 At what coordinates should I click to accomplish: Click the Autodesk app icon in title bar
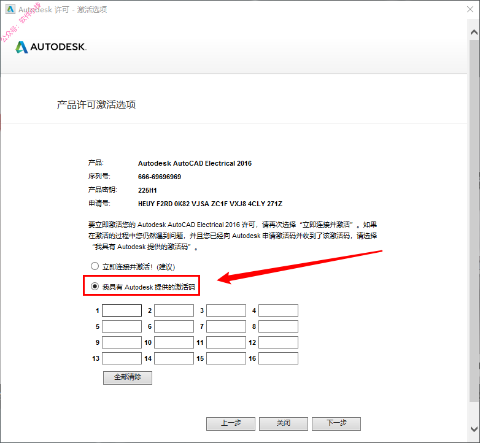tap(10, 9)
